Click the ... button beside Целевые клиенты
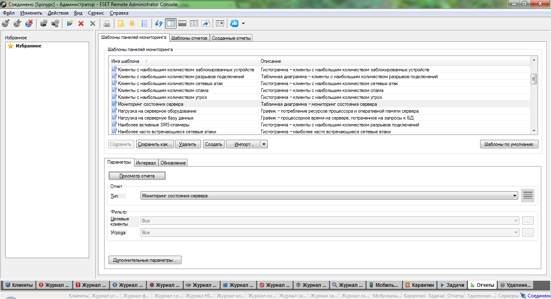551x299 pixels. click(x=528, y=221)
